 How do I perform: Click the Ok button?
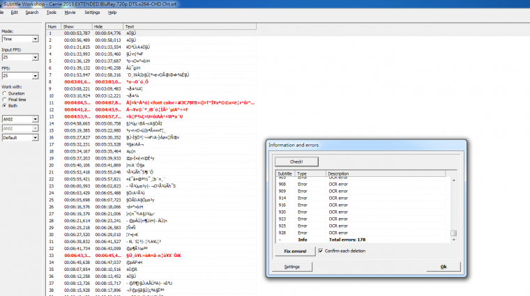444,267
